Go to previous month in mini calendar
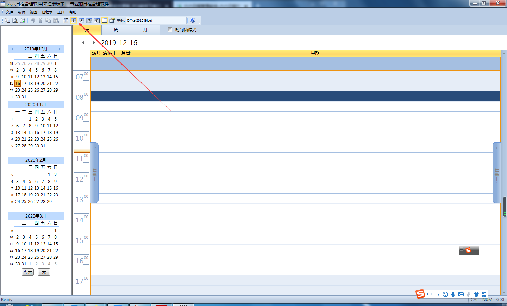Screen dimensions: 507x306 point(12,49)
